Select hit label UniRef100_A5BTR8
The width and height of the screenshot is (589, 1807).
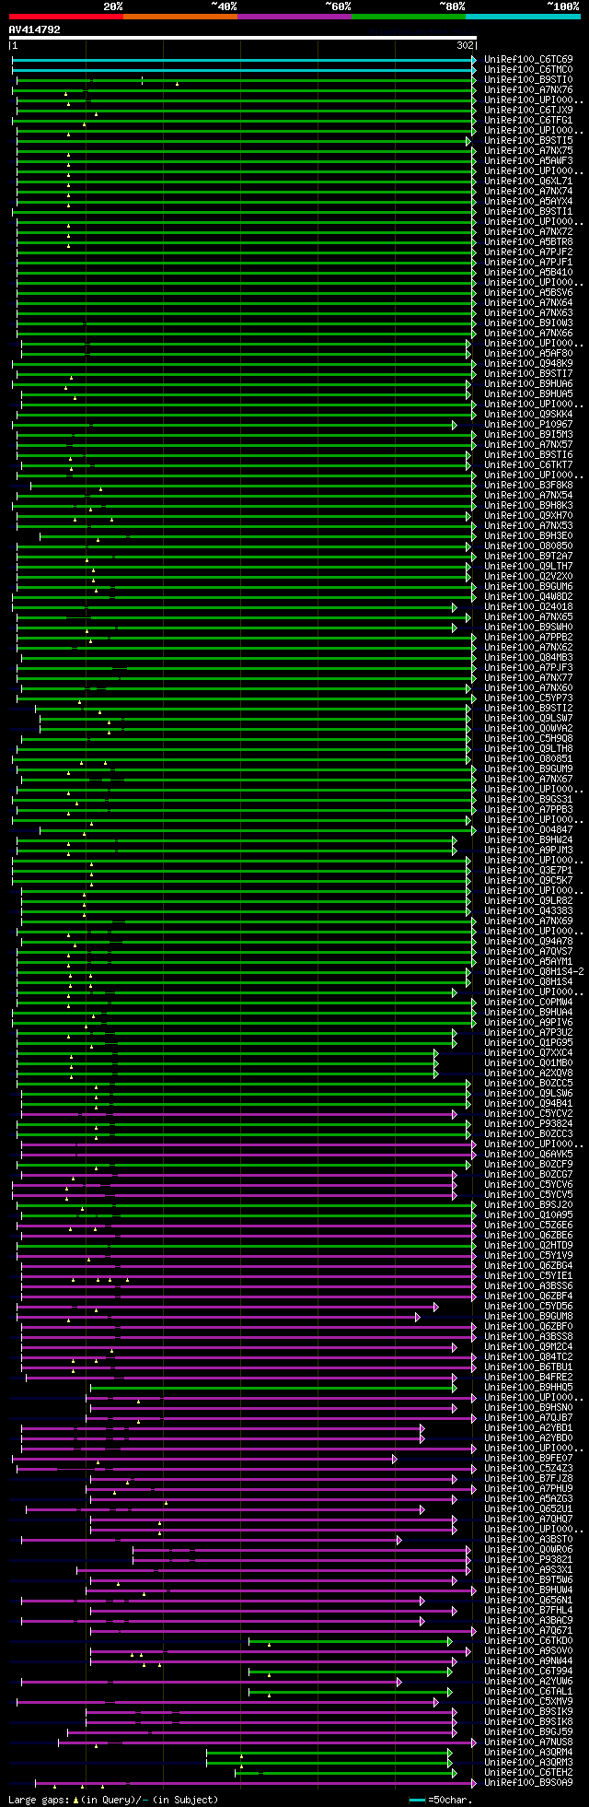pyautogui.click(x=528, y=242)
